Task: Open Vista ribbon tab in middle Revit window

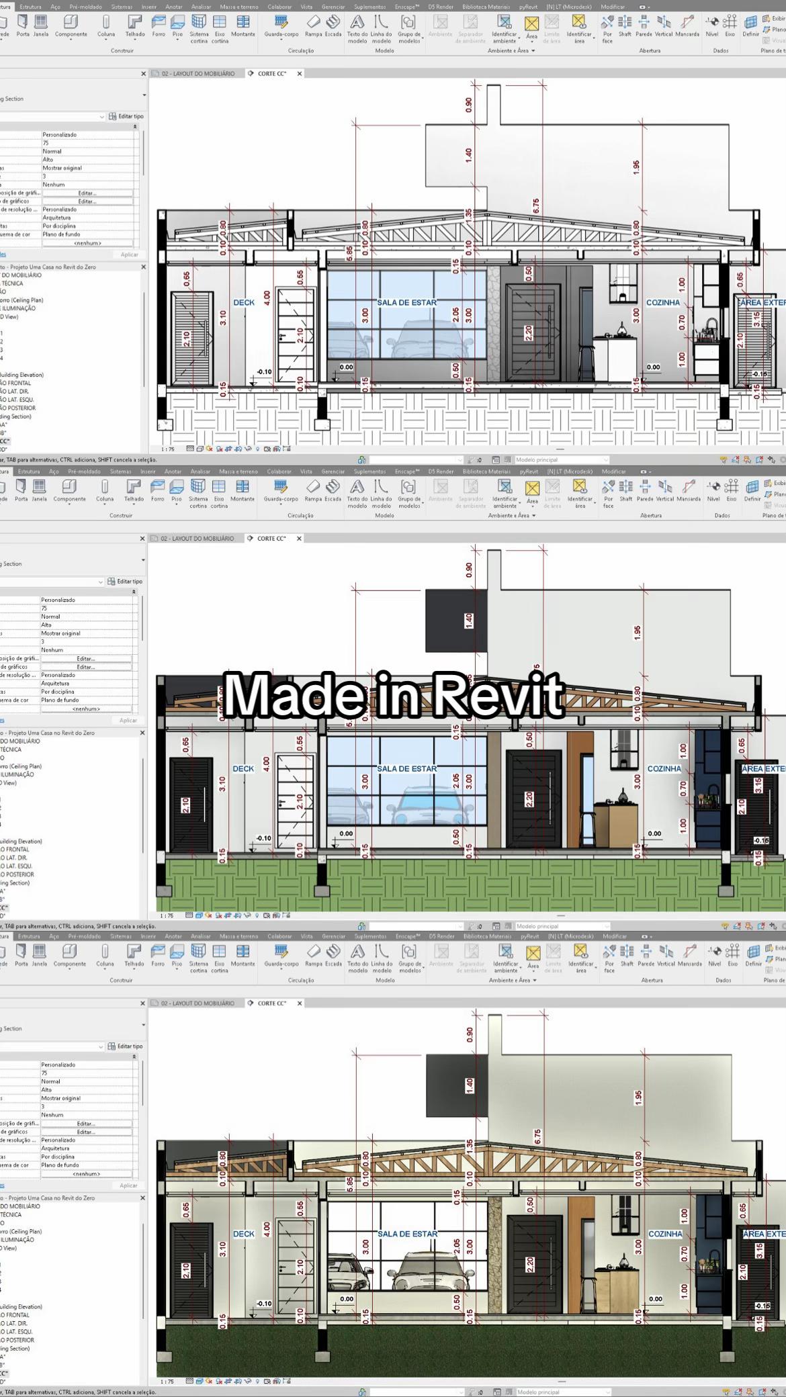Action: [x=306, y=471]
